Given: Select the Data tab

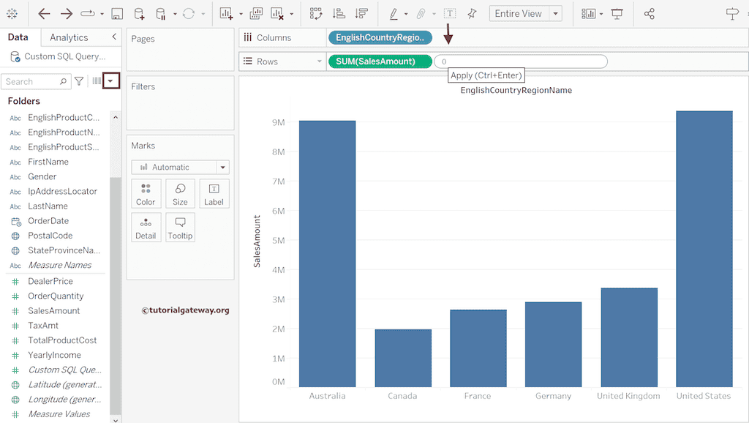Looking at the screenshot, I should click(x=18, y=37).
